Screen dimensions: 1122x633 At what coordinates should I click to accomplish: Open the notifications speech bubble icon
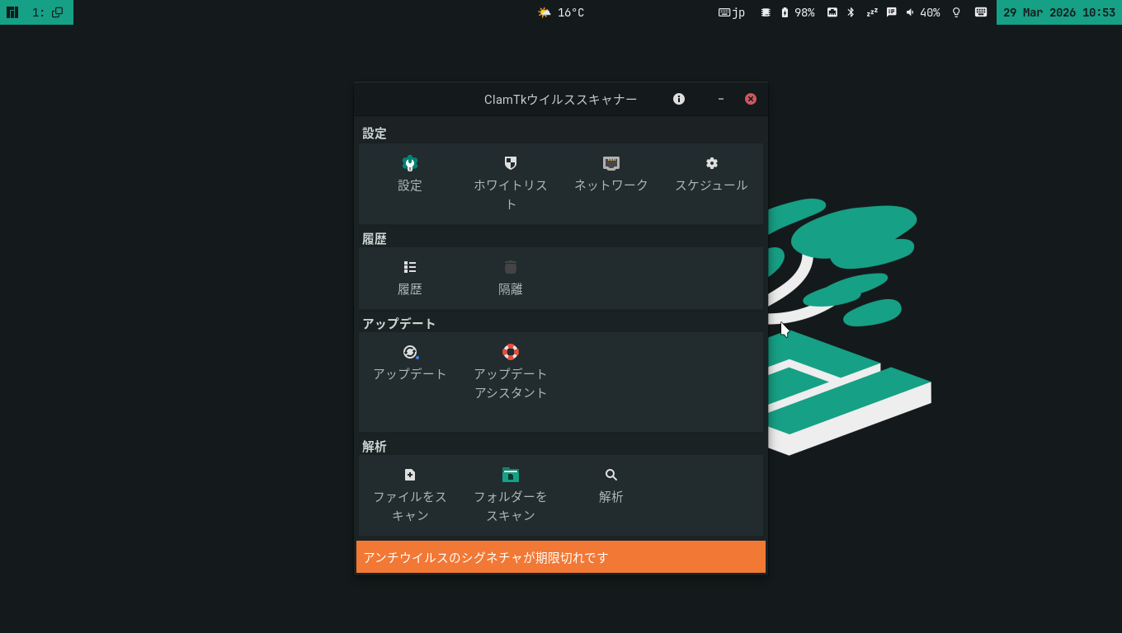[x=892, y=12]
